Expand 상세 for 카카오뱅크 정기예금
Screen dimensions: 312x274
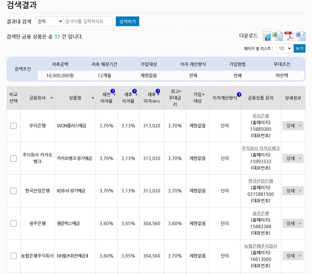click(293, 158)
